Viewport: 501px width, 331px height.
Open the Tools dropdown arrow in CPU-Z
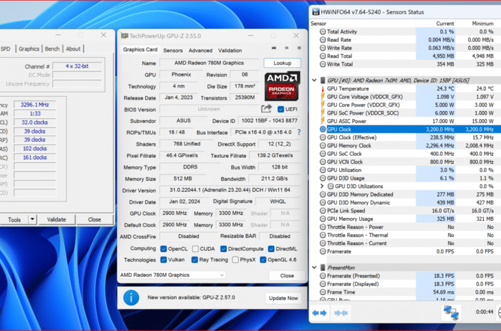[x=33, y=219]
